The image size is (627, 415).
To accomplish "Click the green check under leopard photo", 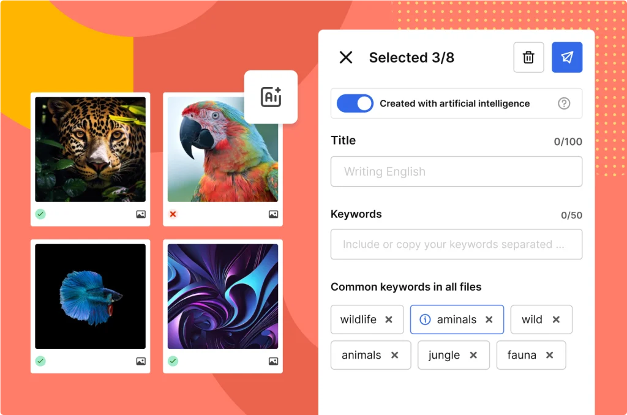I will pyautogui.click(x=40, y=214).
